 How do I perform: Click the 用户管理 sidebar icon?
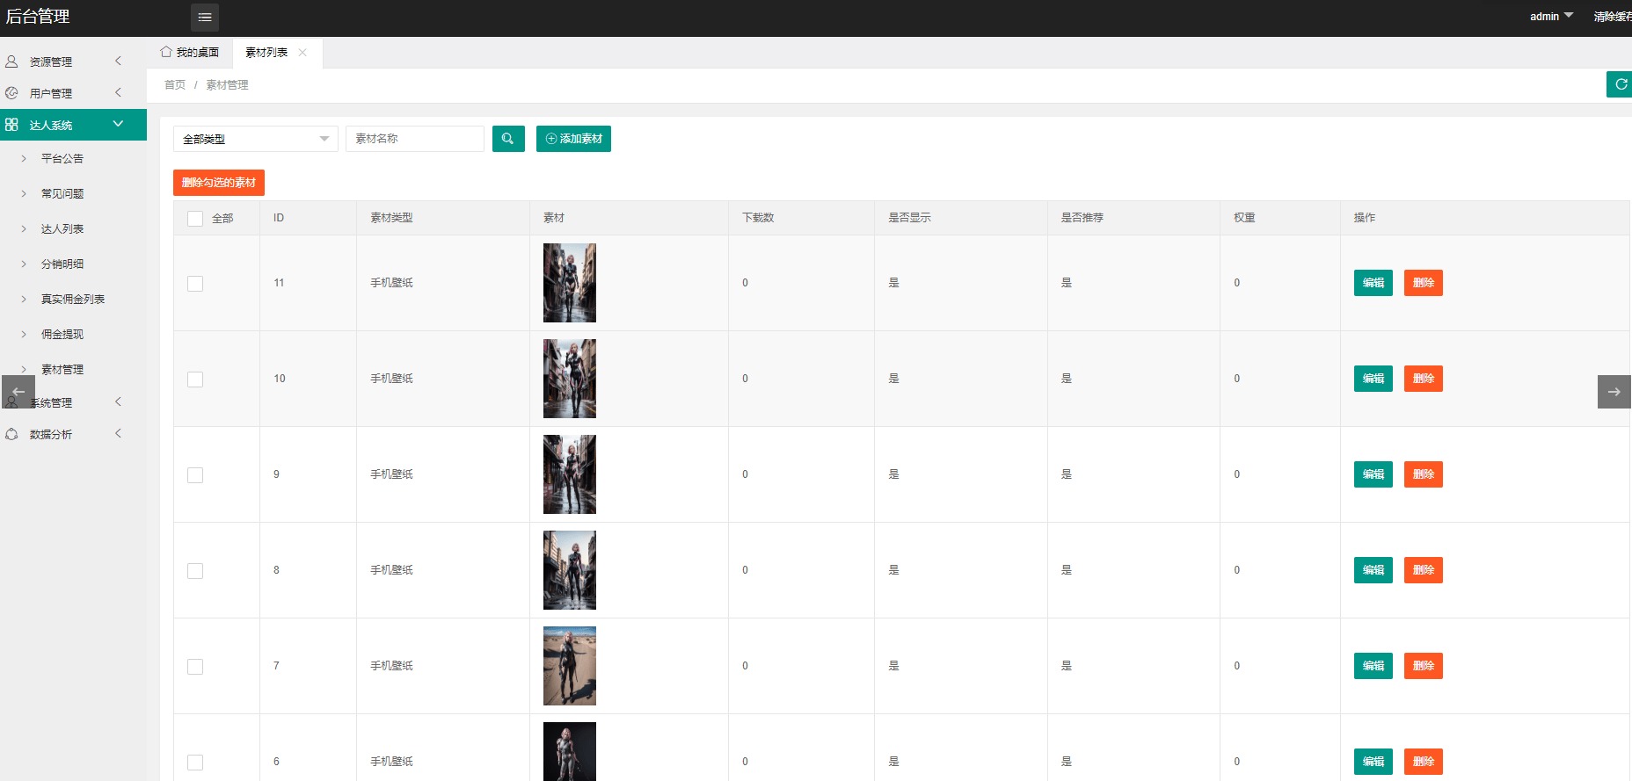coord(11,93)
